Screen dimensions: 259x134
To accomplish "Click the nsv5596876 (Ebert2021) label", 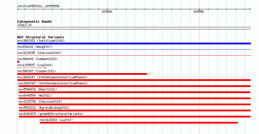I will [38, 89].
